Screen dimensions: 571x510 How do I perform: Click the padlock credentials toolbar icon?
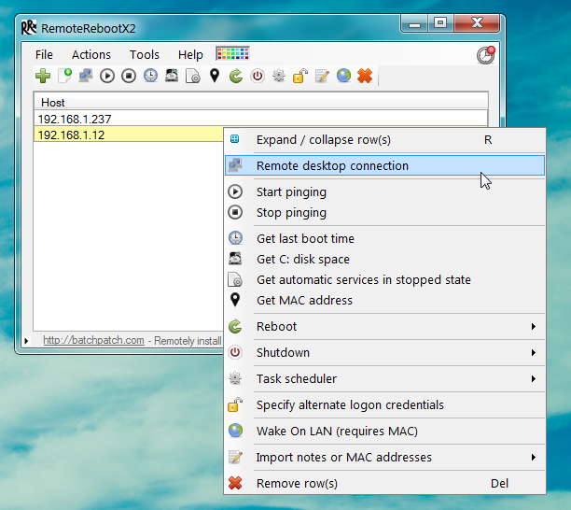click(300, 76)
